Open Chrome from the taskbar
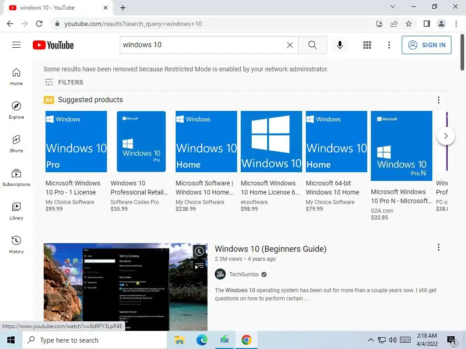Screen dimensions: 466x349 246,340
